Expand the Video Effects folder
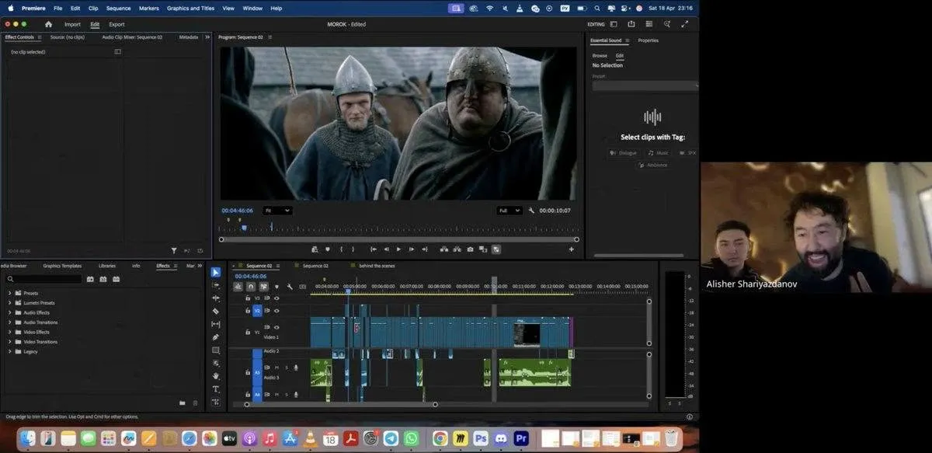 coord(9,332)
